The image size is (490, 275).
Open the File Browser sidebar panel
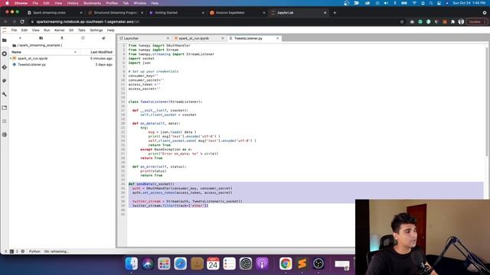(5, 40)
